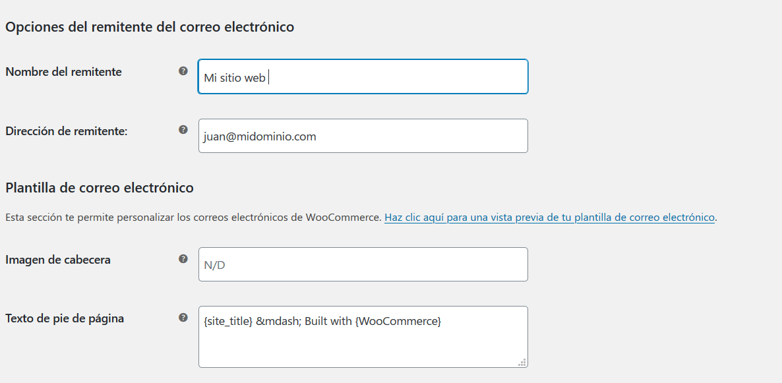
Task: Click help icon beside Texto de pie de página
Action: 183,317
